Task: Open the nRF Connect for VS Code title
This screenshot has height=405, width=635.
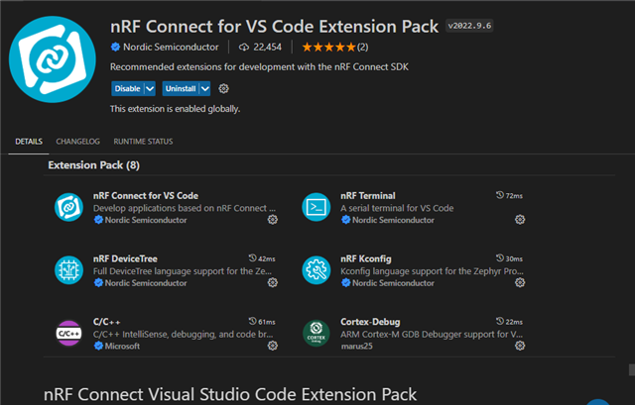Action: click(x=146, y=196)
